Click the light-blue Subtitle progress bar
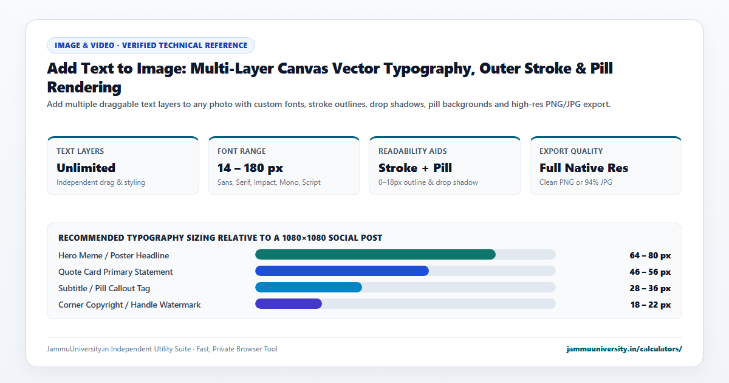Image resolution: width=729 pixels, height=383 pixels. pyautogui.click(x=309, y=288)
